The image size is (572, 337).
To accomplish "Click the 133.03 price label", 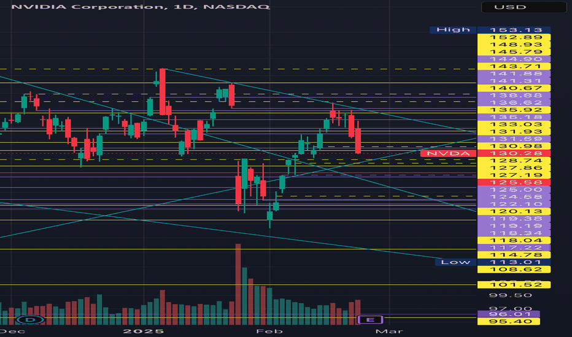I will coord(514,124).
